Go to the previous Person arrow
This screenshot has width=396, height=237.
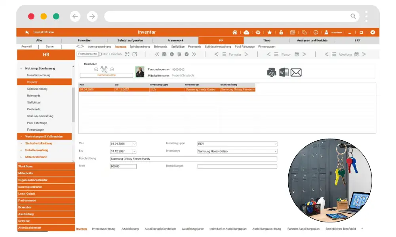[x=269, y=54]
